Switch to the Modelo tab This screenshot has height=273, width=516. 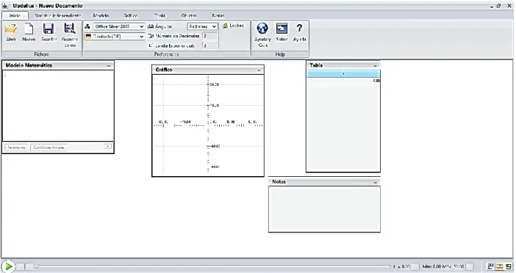(x=101, y=15)
